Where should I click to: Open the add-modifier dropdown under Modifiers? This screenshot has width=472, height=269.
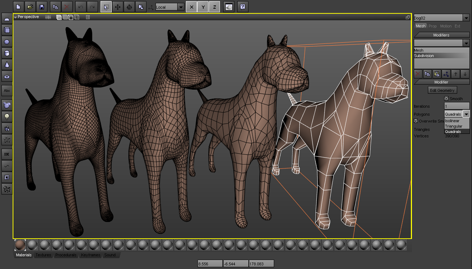point(466,43)
